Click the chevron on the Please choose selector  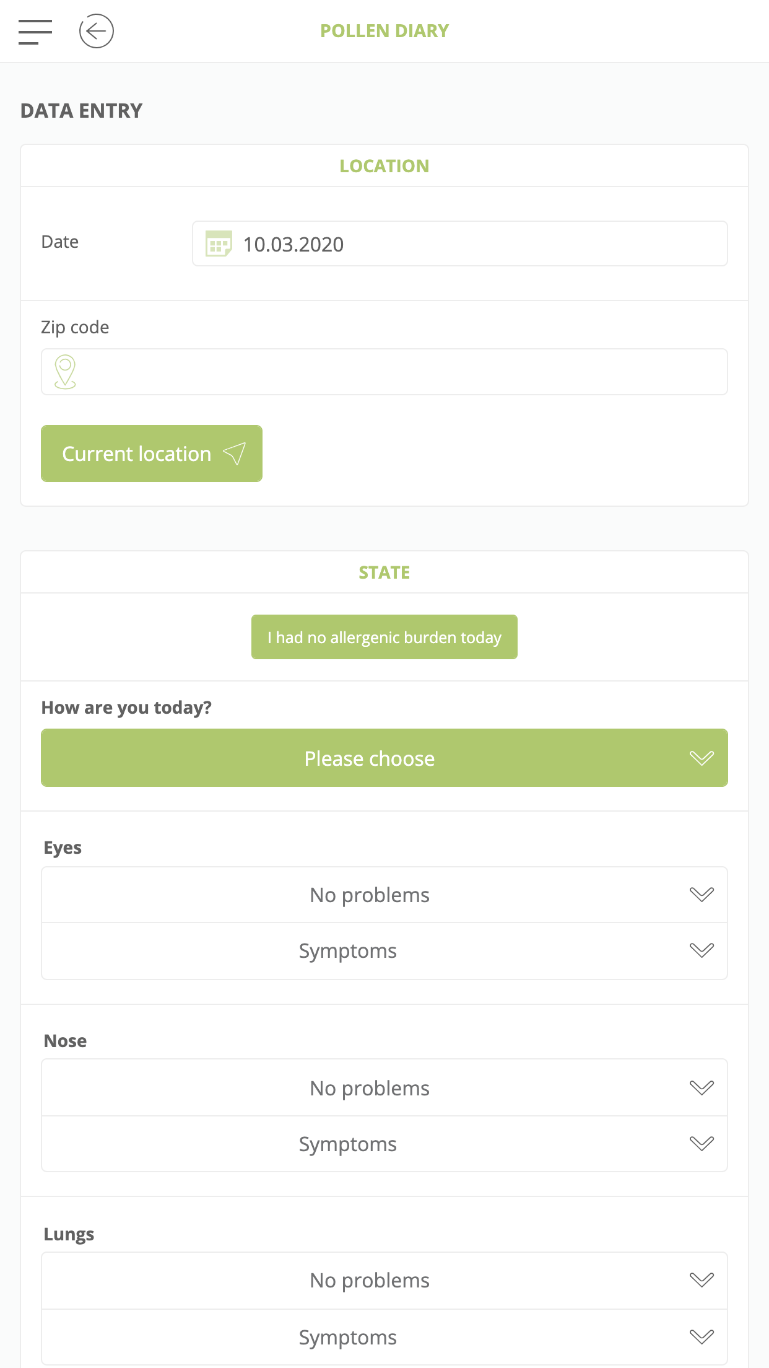coord(702,758)
